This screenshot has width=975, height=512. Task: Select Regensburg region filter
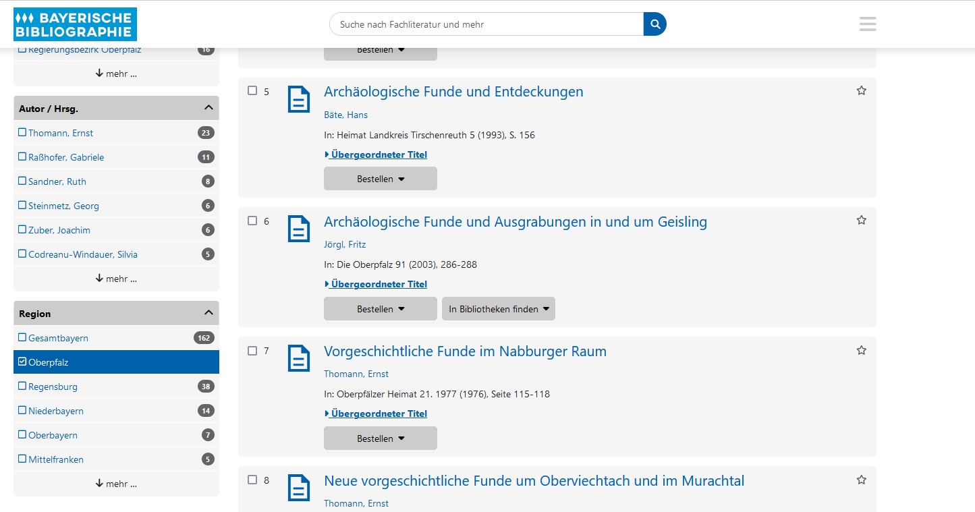(53, 387)
